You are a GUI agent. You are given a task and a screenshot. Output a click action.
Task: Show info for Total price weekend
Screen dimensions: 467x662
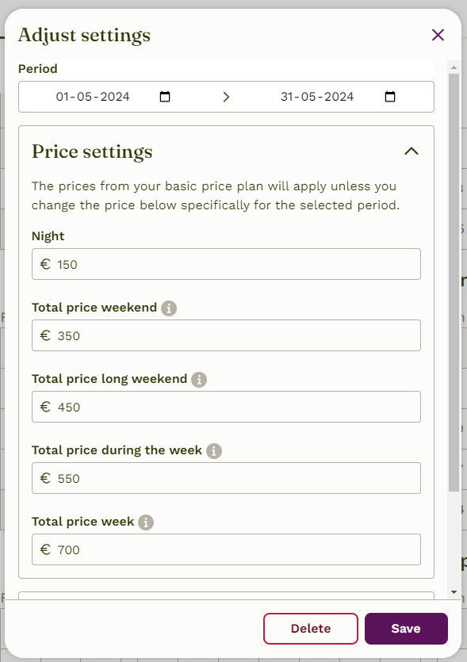[x=169, y=308]
